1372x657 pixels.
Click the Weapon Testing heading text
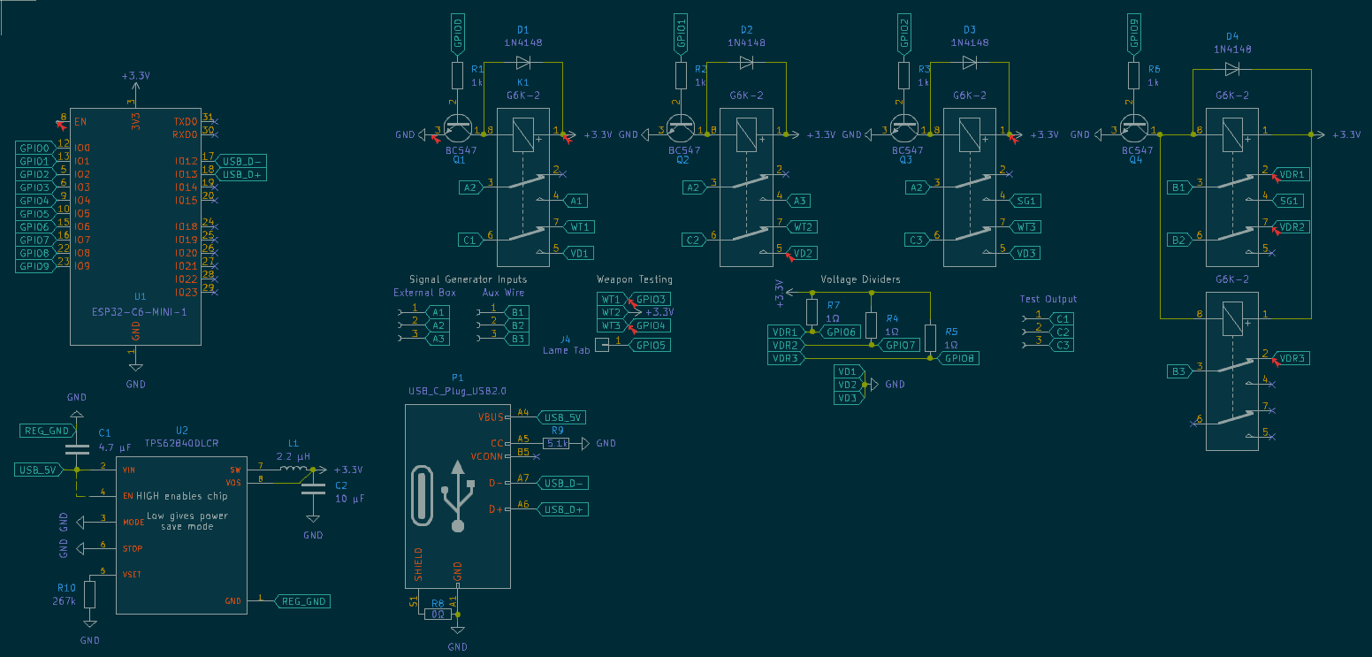(x=635, y=279)
